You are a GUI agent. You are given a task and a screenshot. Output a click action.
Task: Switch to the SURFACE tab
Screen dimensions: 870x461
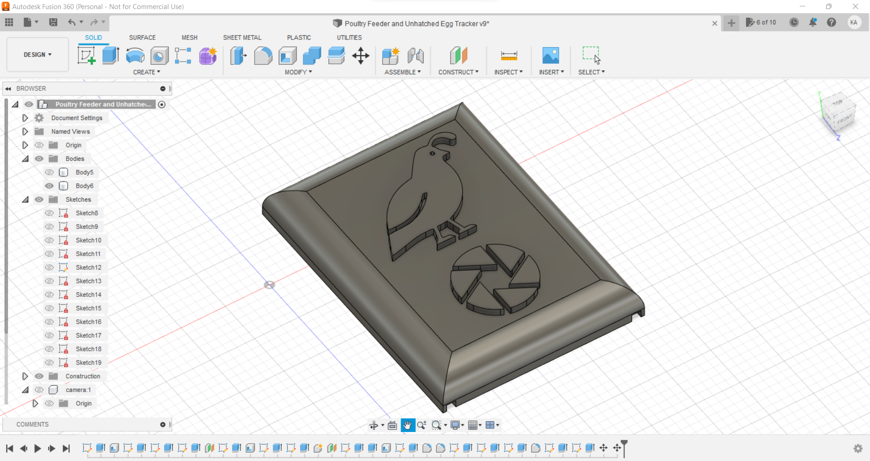(x=142, y=38)
